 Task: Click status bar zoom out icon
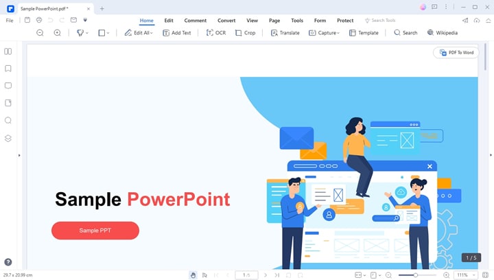click(x=388, y=275)
